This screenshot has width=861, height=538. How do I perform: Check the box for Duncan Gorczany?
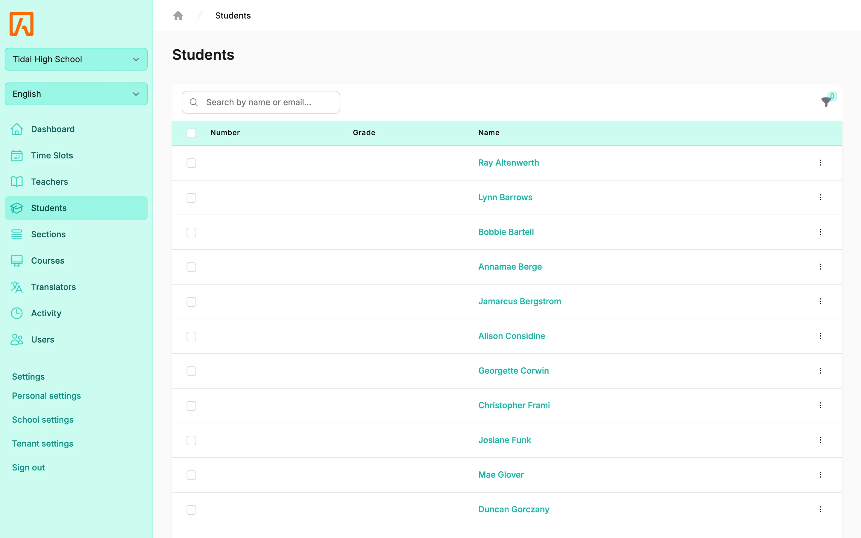(x=191, y=510)
